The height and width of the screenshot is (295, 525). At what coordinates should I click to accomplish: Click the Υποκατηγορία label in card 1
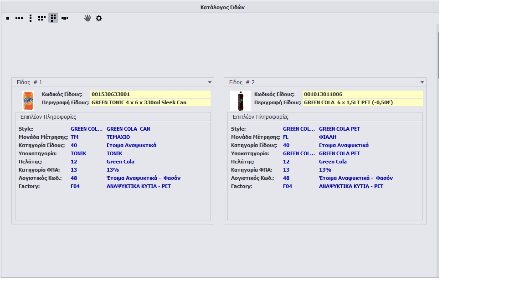37,153
